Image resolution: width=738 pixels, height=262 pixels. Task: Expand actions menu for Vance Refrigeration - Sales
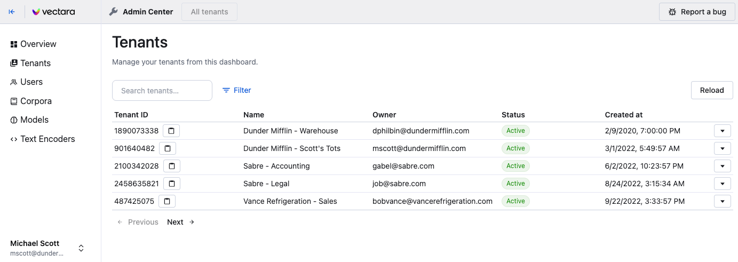coord(722,201)
